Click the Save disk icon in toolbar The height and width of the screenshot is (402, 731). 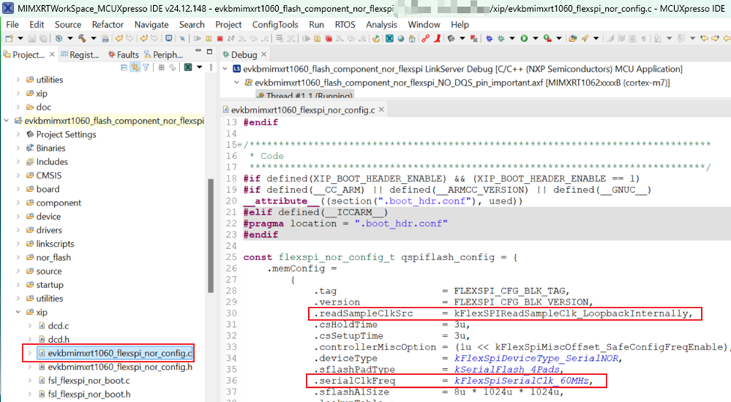[32, 39]
